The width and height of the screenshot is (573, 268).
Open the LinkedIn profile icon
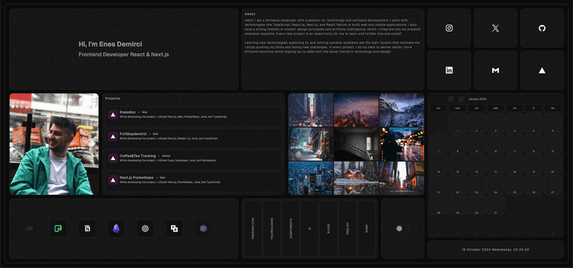[x=449, y=70]
